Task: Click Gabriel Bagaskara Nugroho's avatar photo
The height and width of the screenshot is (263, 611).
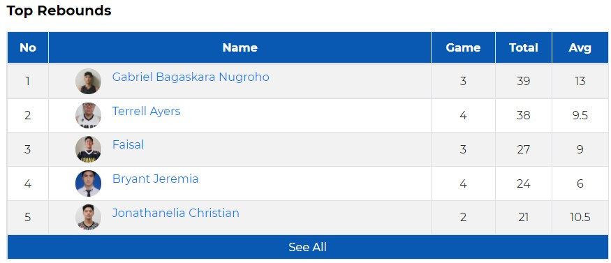Action: coord(89,82)
